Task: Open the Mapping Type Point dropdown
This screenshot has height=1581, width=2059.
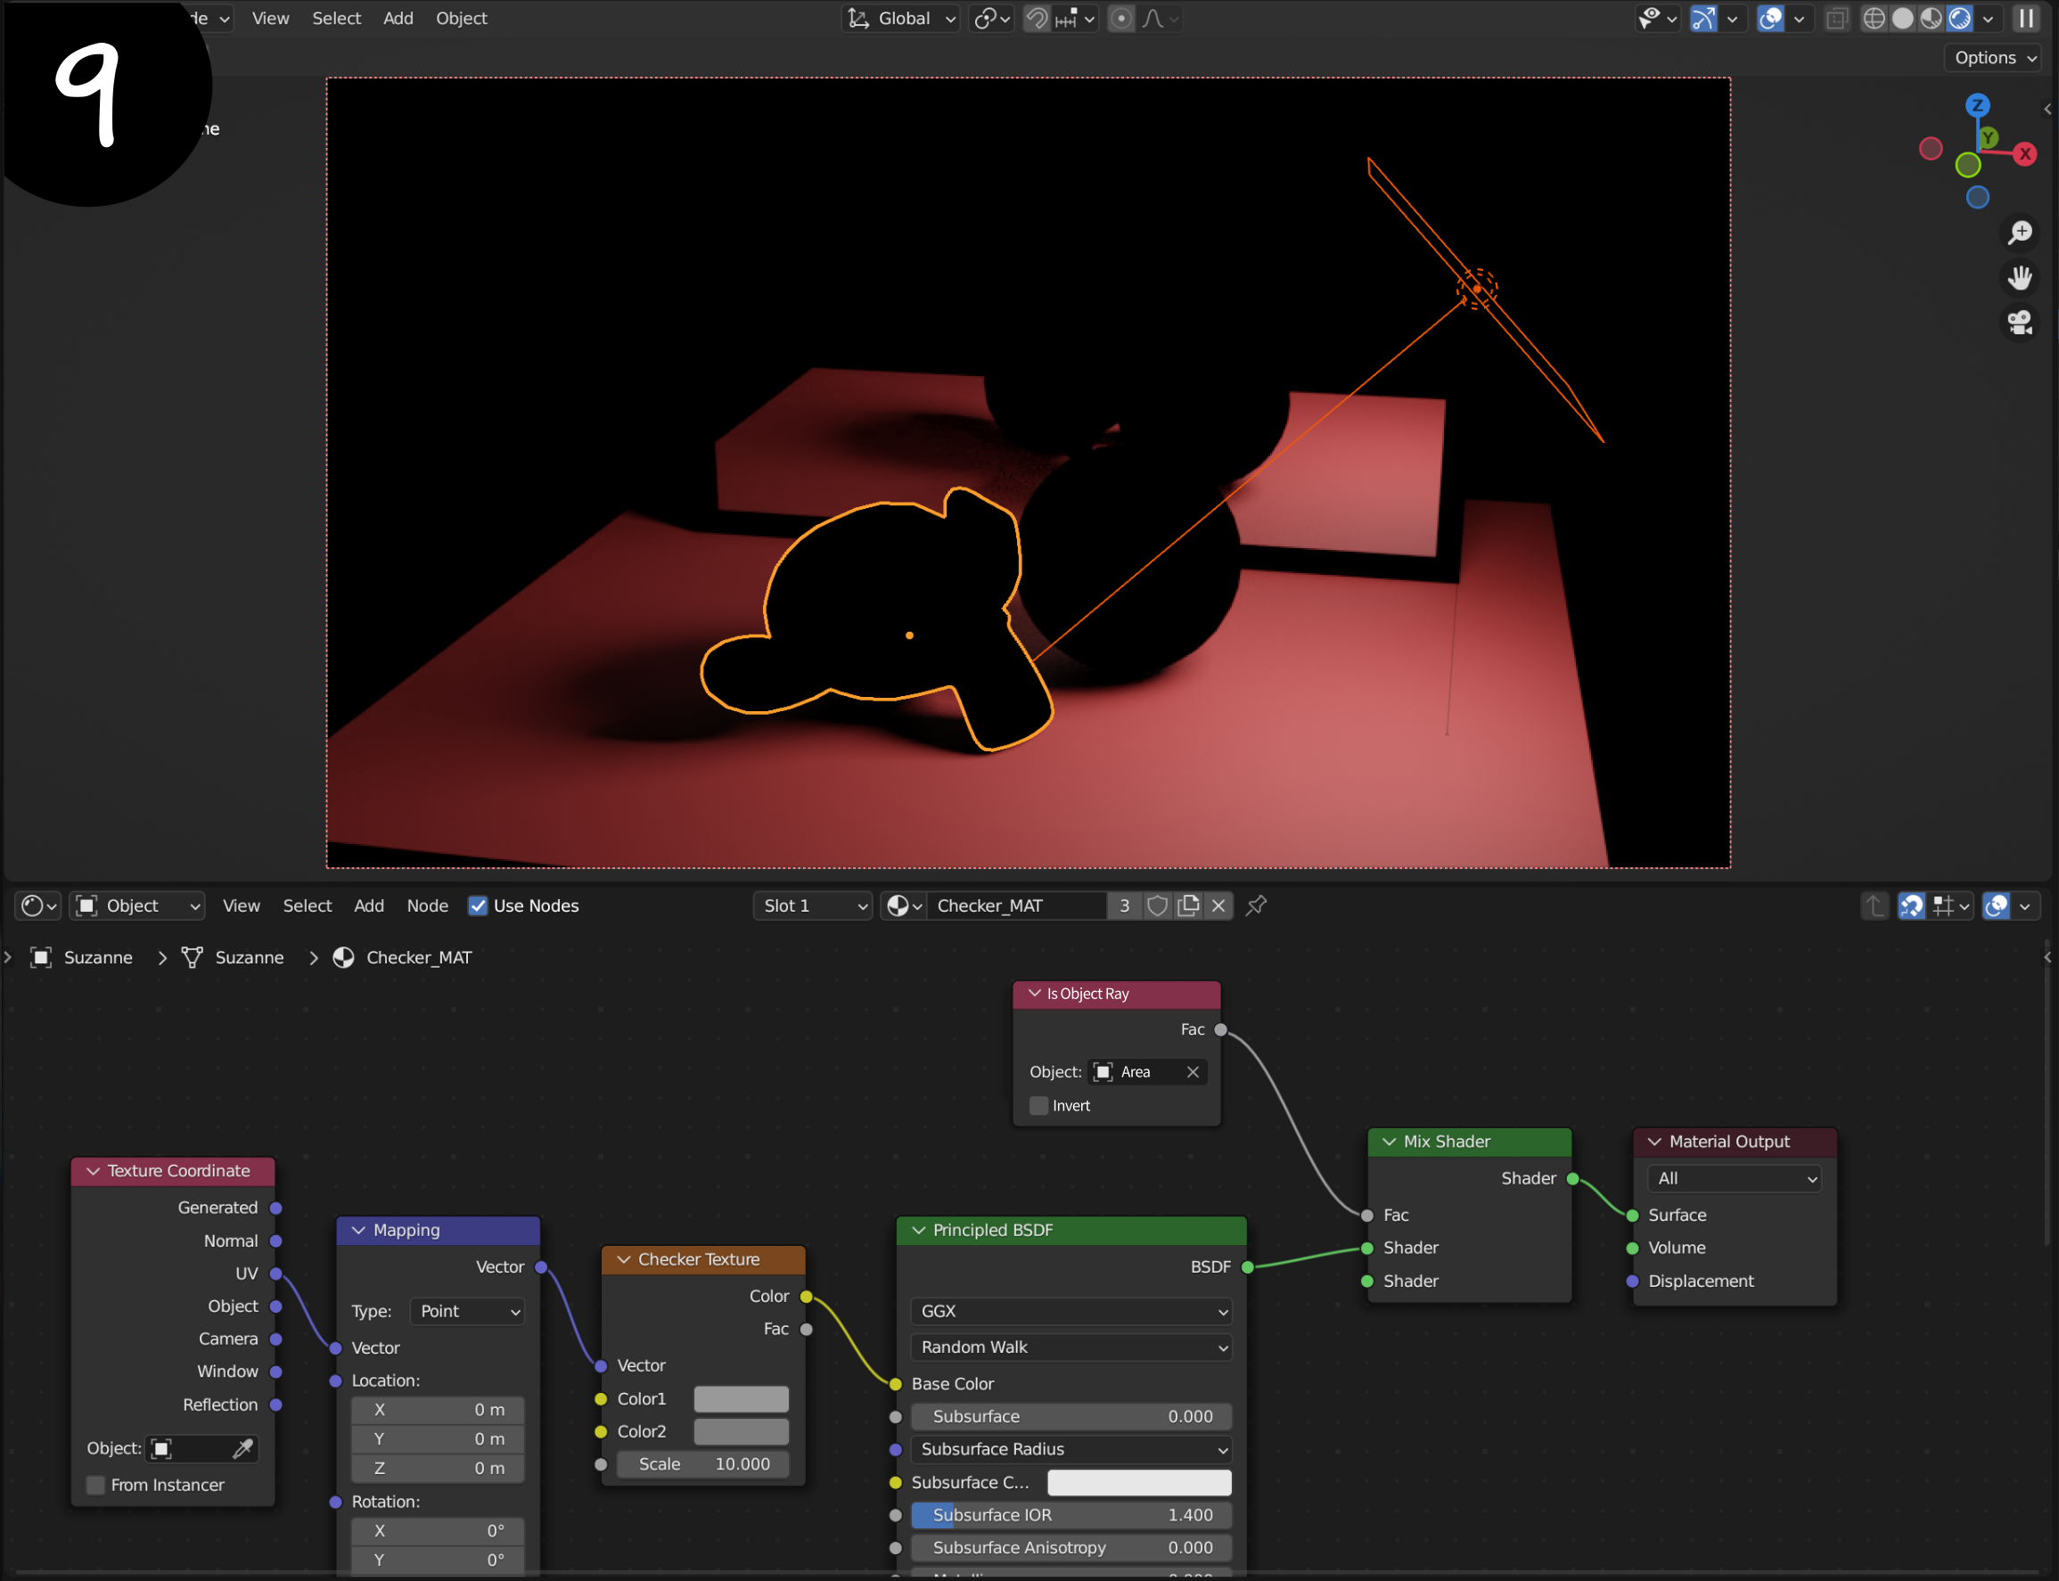Action: (x=468, y=1311)
